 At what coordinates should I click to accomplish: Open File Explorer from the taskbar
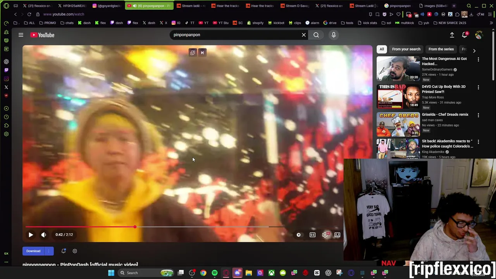(249, 273)
